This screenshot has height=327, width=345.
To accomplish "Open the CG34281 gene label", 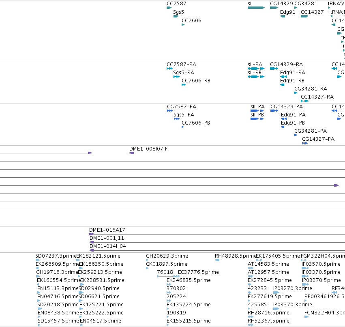I will (x=306, y=4).
